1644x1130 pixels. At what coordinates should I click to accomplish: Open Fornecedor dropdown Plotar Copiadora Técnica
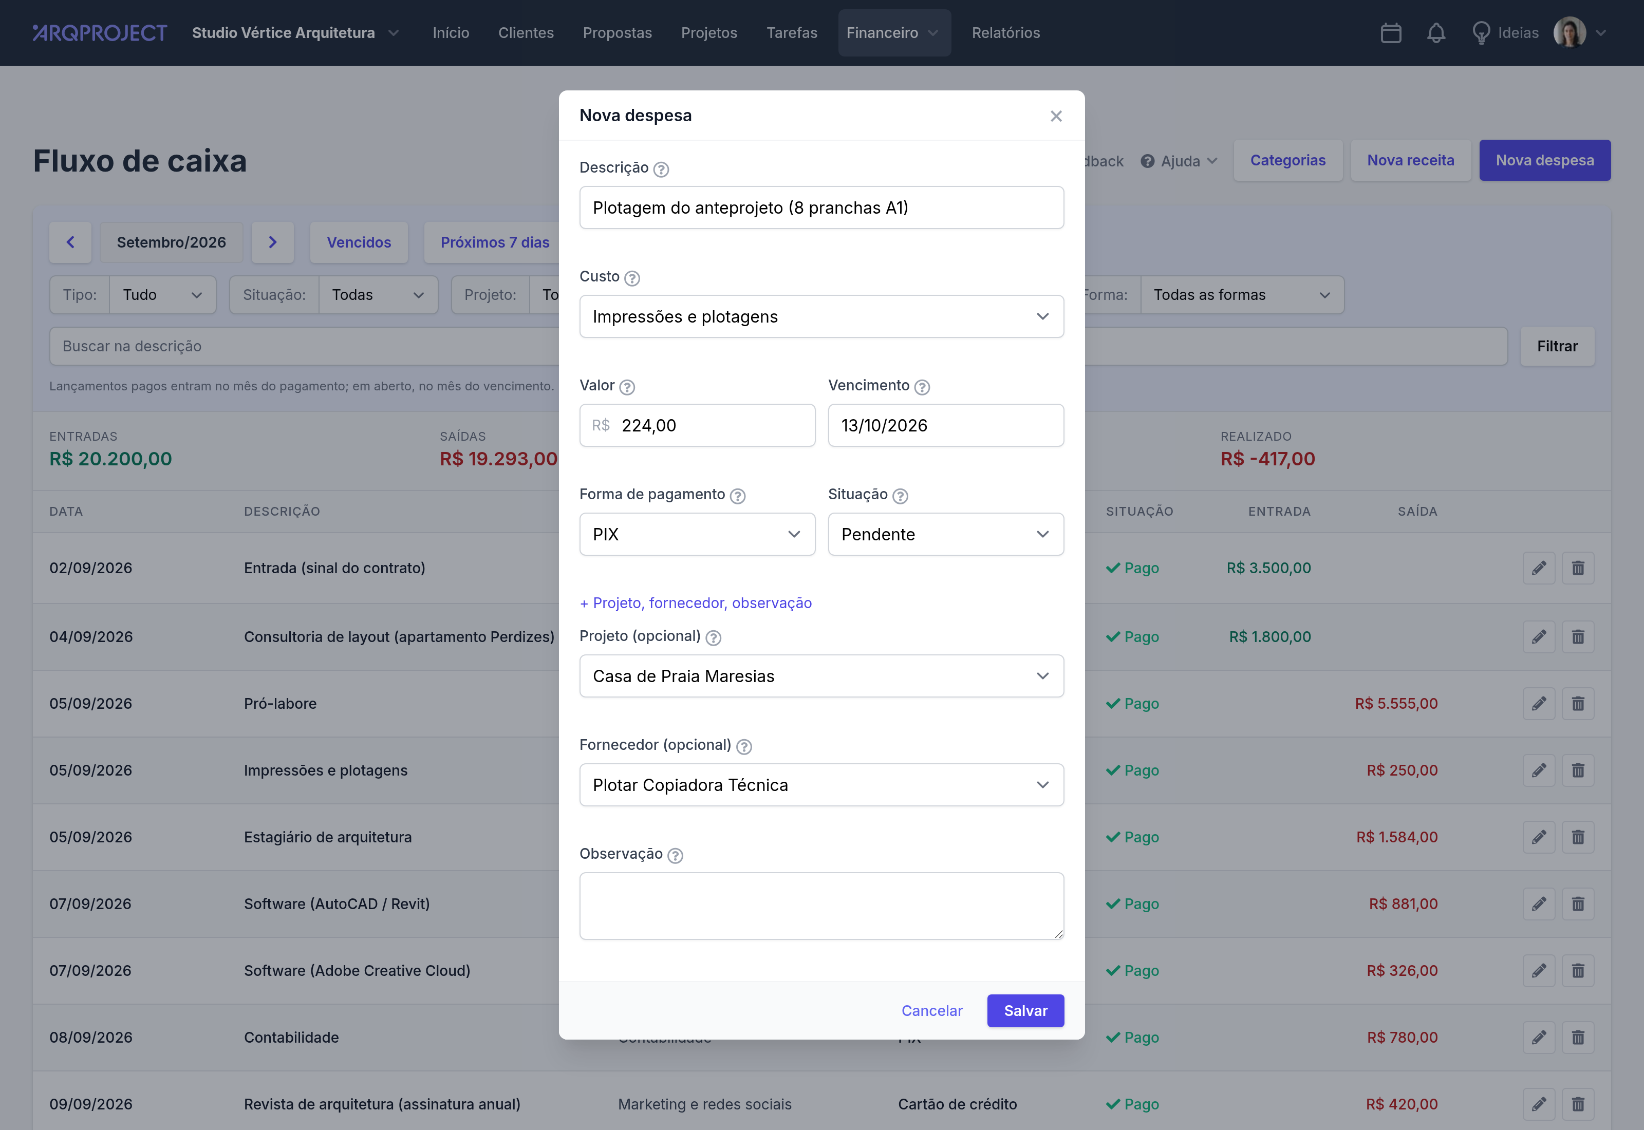point(821,785)
